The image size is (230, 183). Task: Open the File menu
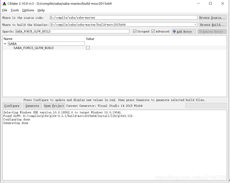(x=5, y=10)
